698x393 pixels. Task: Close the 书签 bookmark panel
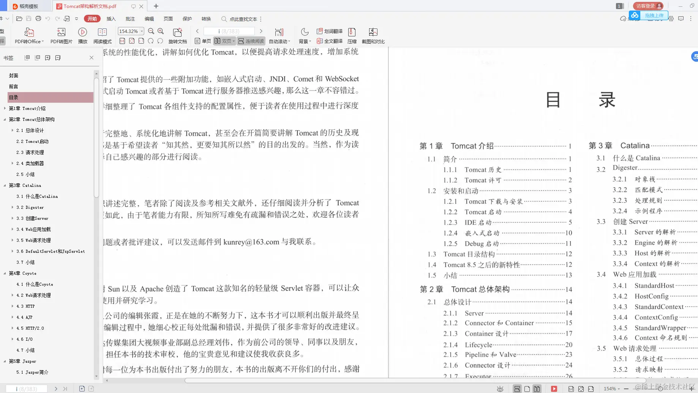(92, 58)
